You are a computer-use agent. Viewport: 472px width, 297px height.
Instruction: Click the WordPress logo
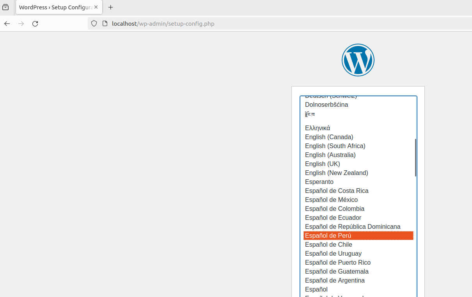pyautogui.click(x=358, y=60)
